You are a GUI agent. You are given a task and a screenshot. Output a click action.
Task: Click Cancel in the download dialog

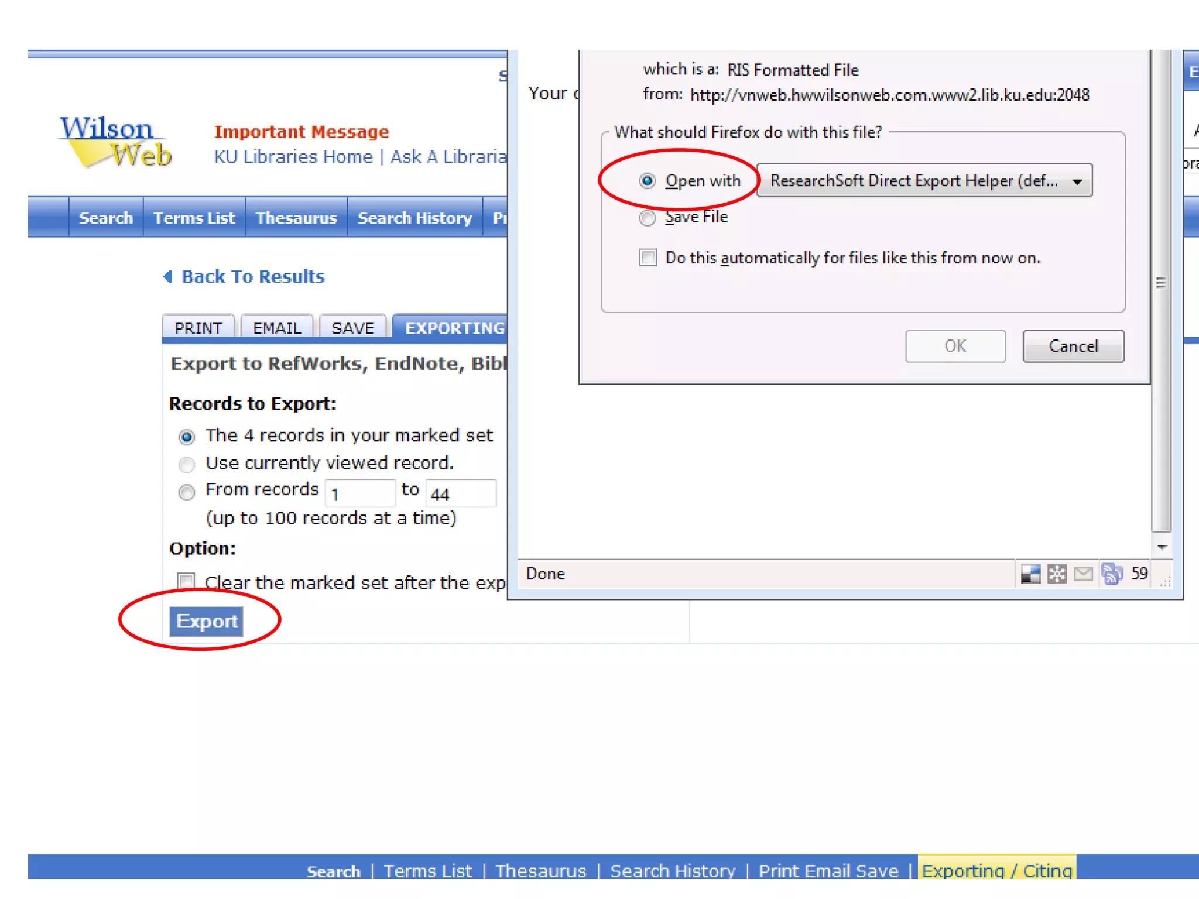point(1073,346)
